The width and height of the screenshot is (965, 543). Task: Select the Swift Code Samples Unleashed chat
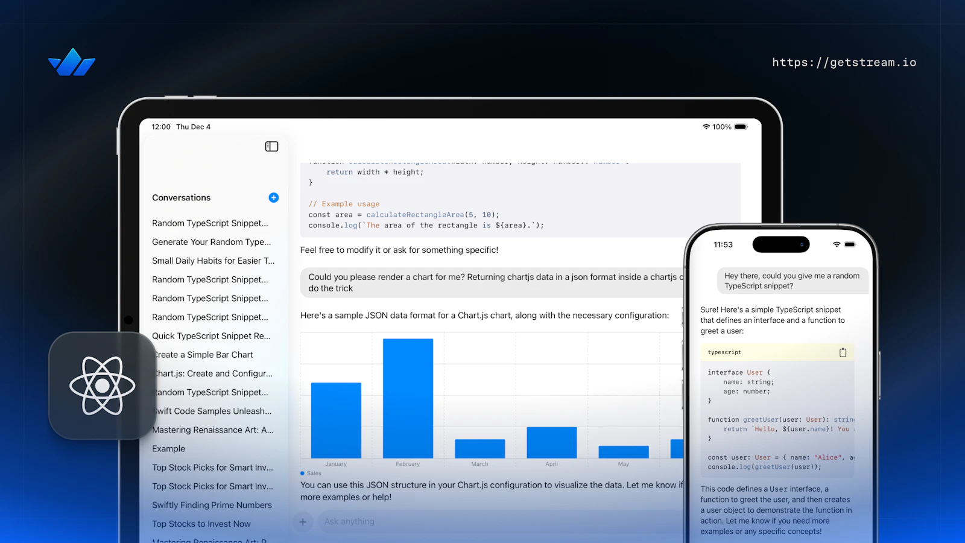[212, 411]
